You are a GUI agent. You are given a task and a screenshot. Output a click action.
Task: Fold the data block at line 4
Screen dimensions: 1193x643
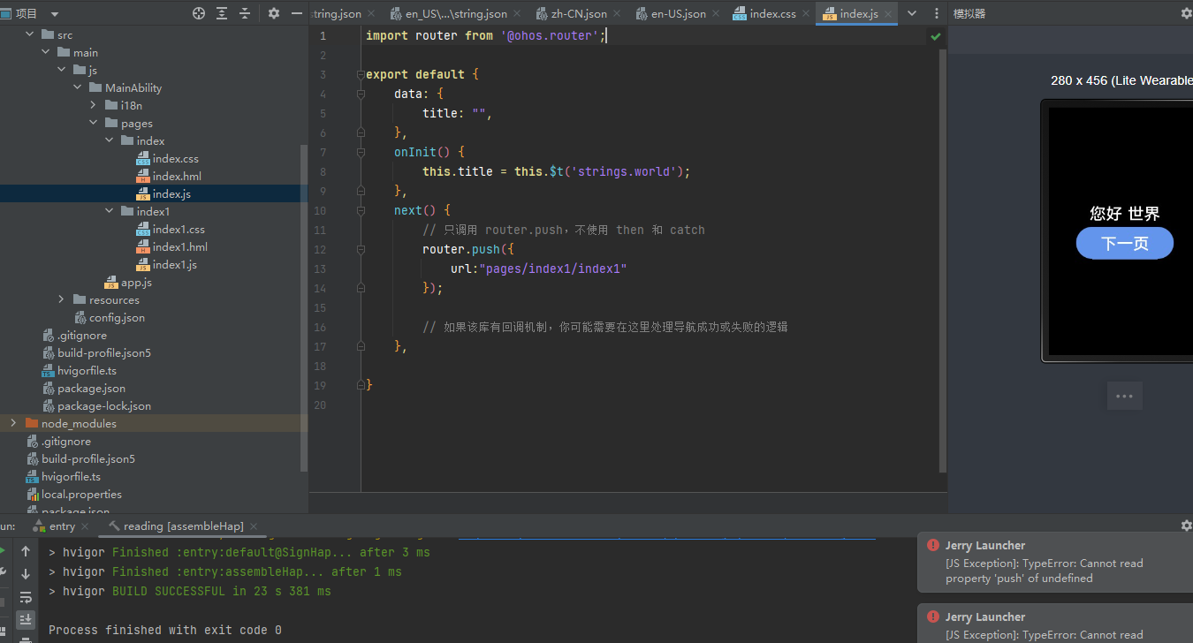pyautogui.click(x=361, y=94)
